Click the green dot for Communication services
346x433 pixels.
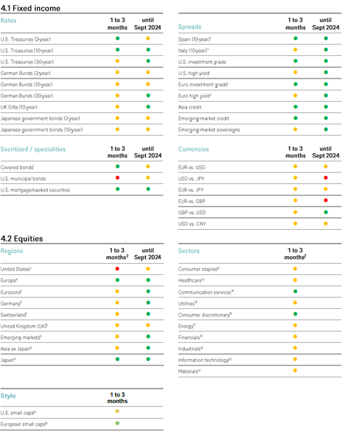coord(295,292)
